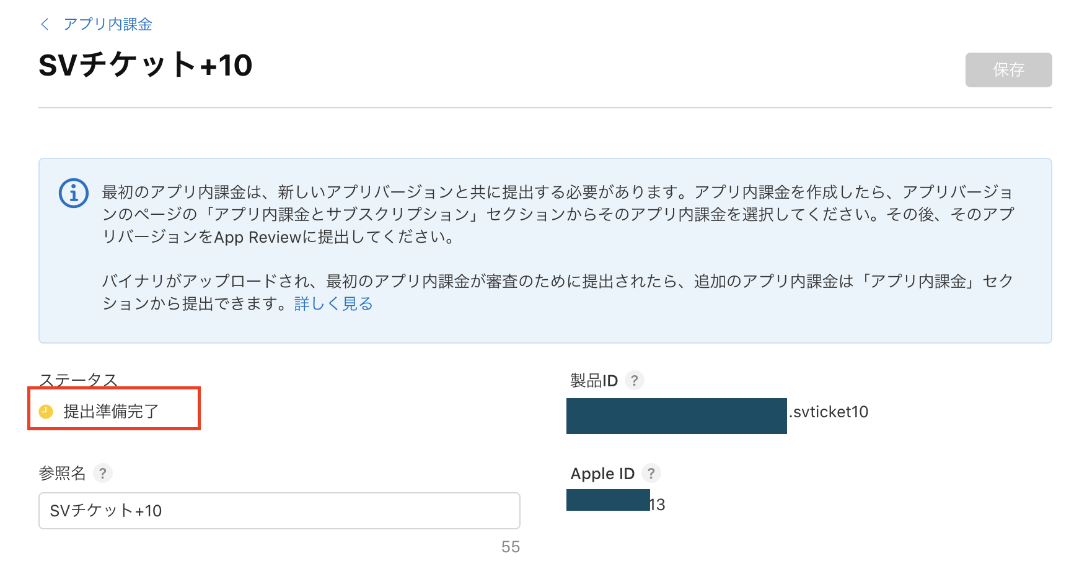Select the SVチケット+10 page title

click(146, 66)
